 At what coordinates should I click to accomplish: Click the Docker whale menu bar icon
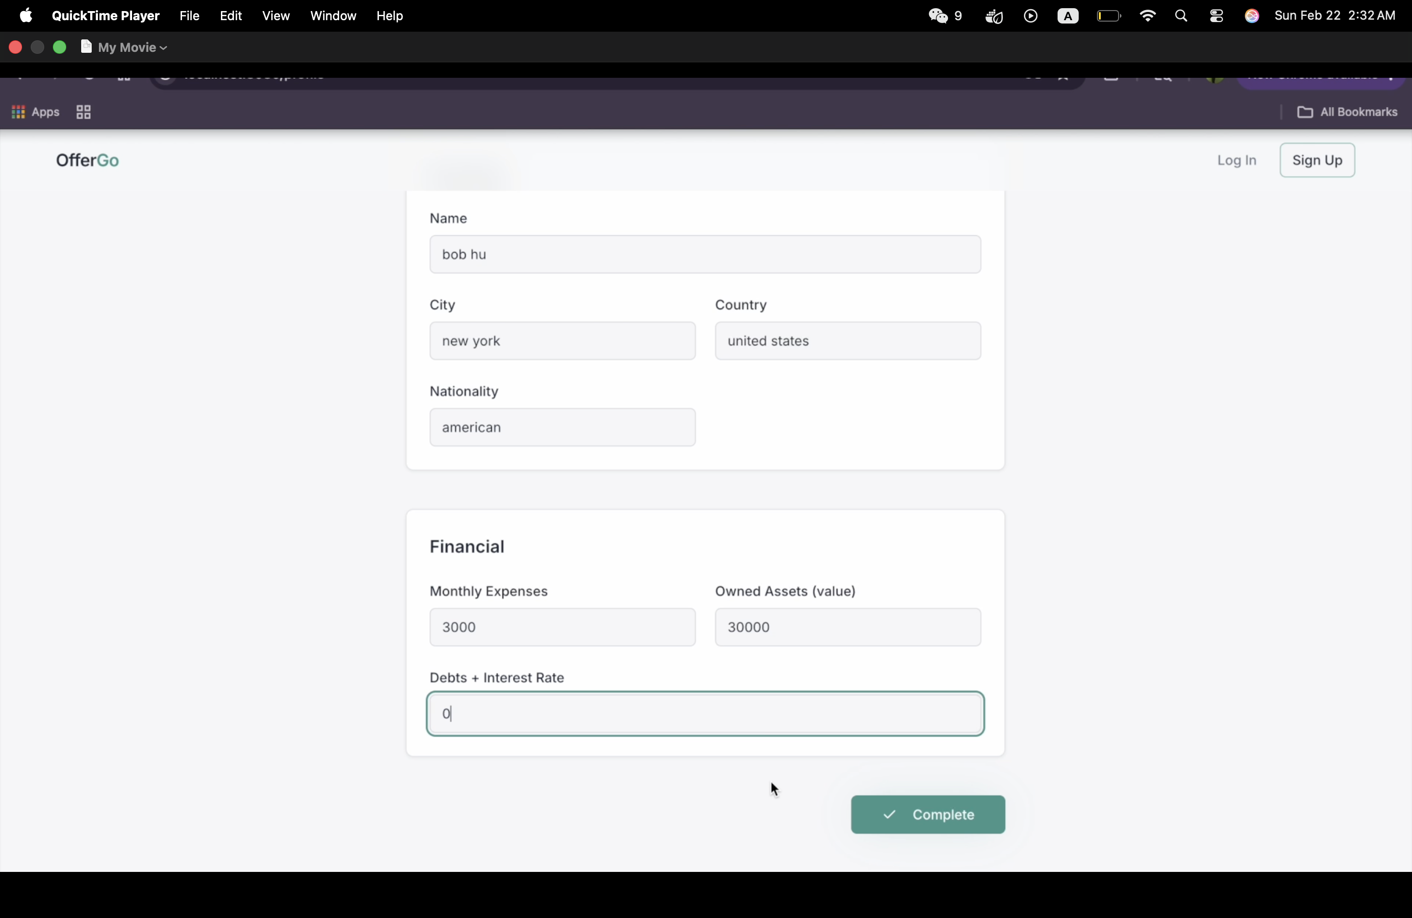pyautogui.click(x=994, y=16)
